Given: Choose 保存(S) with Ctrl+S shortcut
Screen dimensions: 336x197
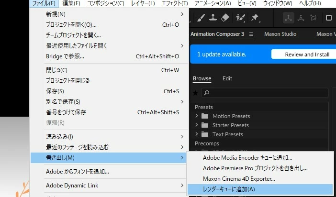Looking at the screenshot, I should click(109, 91).
